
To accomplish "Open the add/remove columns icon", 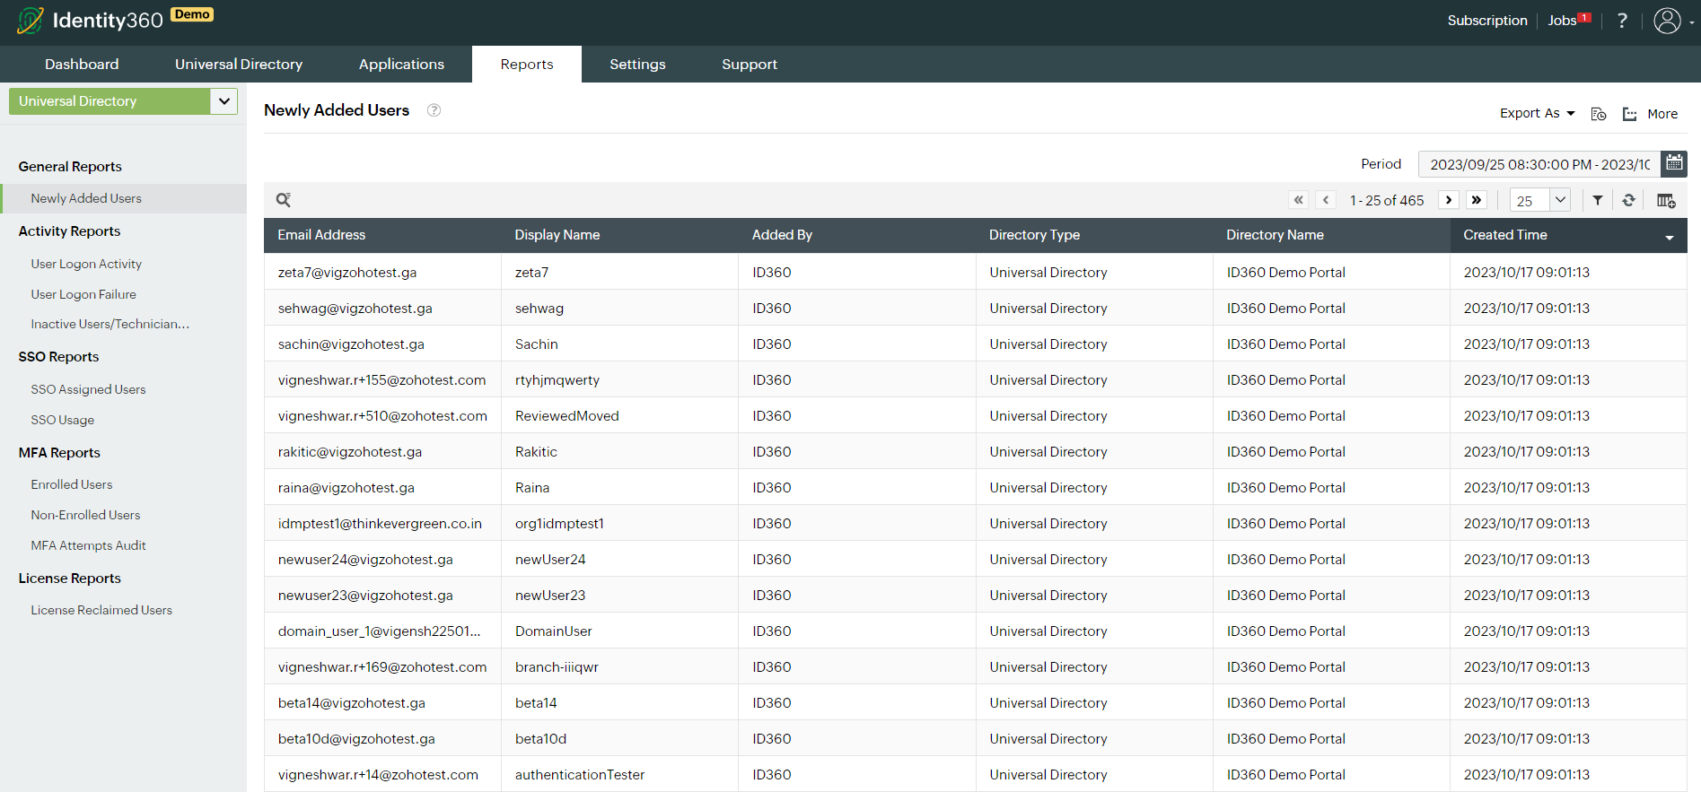I will [x=1666, y=200].
